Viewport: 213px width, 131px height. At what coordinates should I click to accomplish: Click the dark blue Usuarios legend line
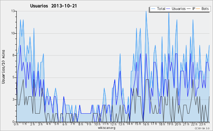pos(168,9)
